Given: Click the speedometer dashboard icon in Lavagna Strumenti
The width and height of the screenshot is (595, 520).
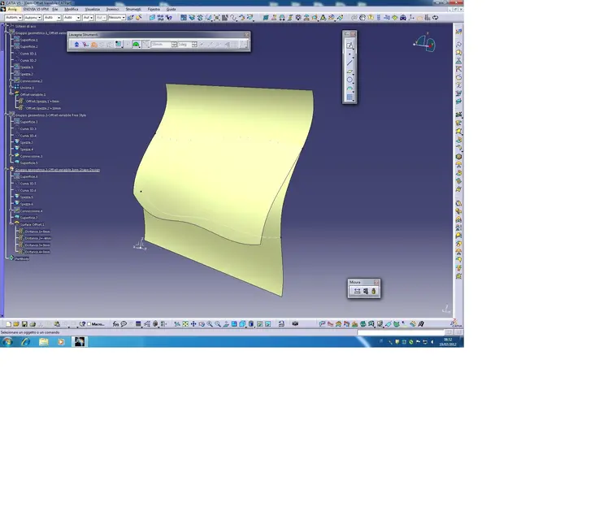Looking at the screenshot, I should [x=137, y=45].
